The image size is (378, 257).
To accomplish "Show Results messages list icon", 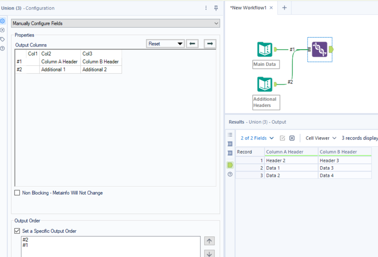I will click(x=230, y=135).
